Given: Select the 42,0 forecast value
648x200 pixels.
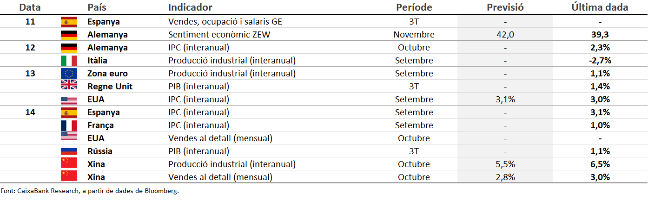Looking at the screenshot, I should pyautogui.click(x=505, y=35).
